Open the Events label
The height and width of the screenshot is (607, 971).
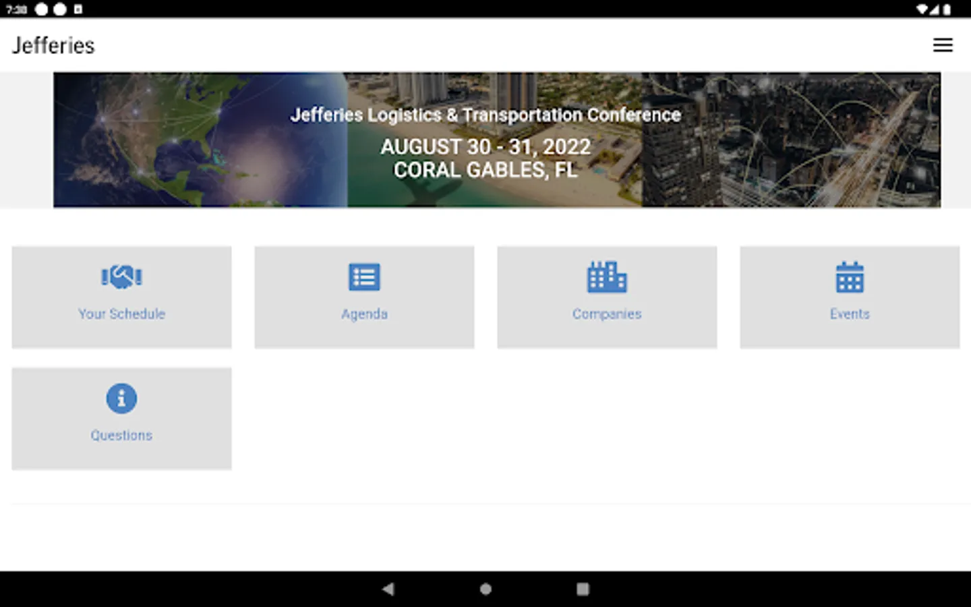[850, 314]
